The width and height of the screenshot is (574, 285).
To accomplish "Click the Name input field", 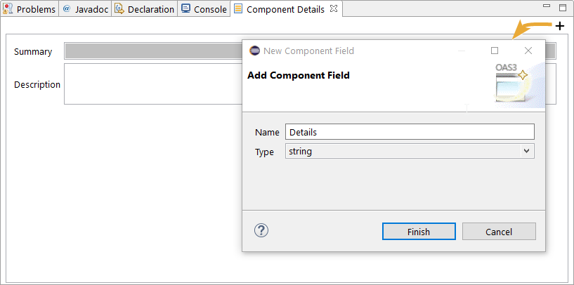I will [x=410, y=132].
